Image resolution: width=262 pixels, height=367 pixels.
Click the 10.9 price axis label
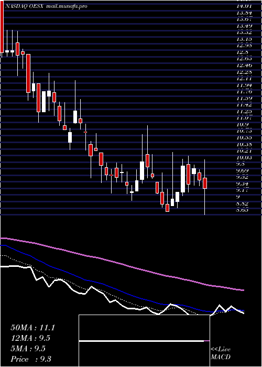(242, 125)
